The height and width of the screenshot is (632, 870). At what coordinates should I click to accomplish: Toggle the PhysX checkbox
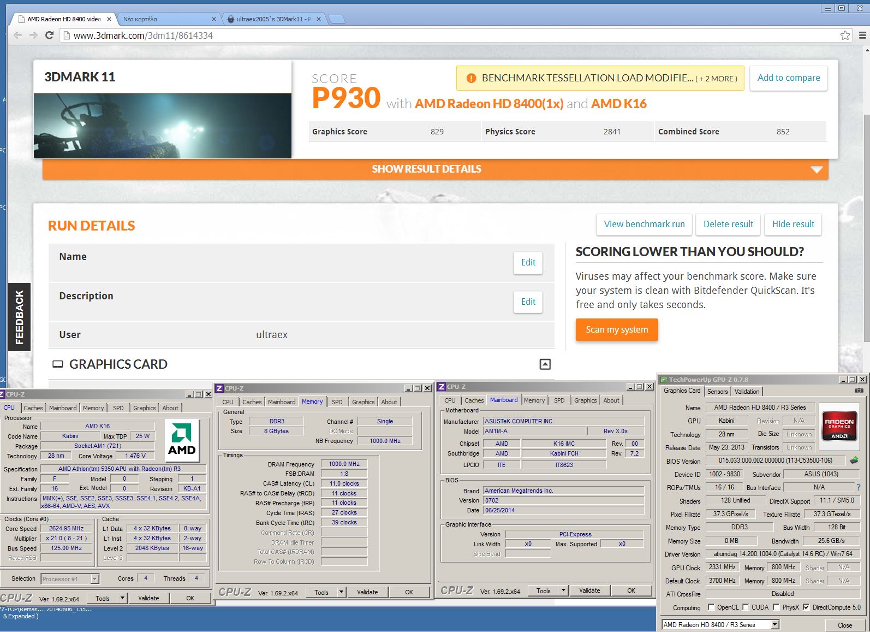[776, 607]
